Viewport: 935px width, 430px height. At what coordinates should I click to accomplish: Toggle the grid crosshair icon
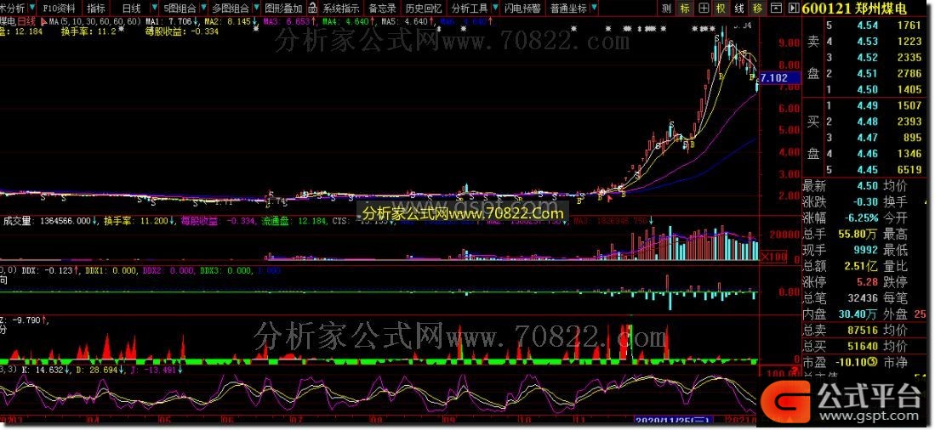[x=704, y=8]
